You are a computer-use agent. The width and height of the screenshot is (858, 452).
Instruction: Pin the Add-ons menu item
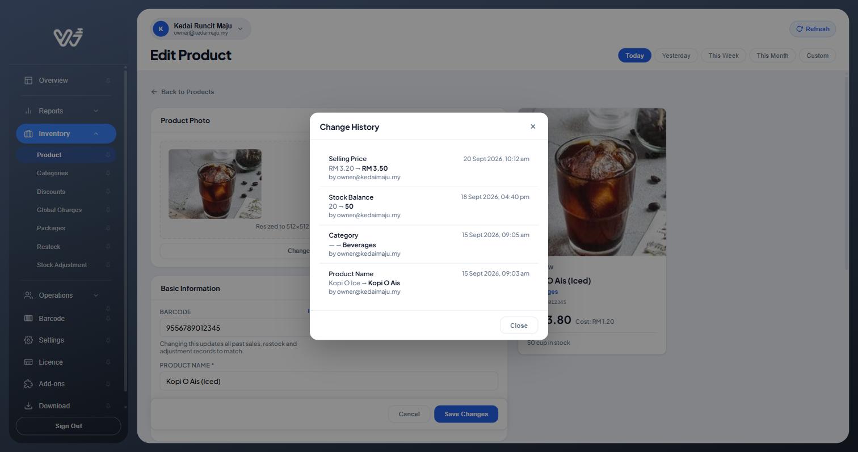coord(108,384)
